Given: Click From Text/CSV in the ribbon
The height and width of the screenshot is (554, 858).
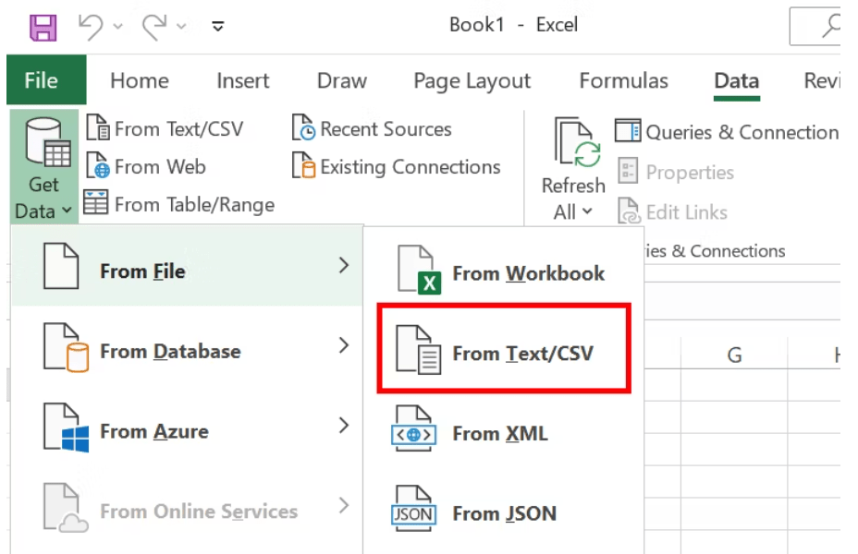Looking at the screenshot, I should tap(165, 129).
